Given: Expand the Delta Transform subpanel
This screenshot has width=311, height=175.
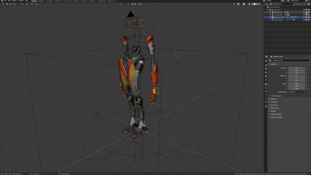Looking at the screenshot, I should 276,96.
